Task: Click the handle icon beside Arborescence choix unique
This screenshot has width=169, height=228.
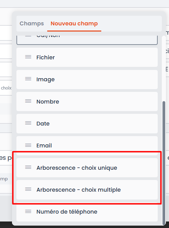Action: pos(28,167)
